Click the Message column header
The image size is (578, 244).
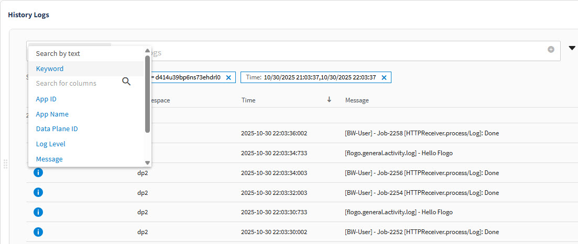[357, 100]
